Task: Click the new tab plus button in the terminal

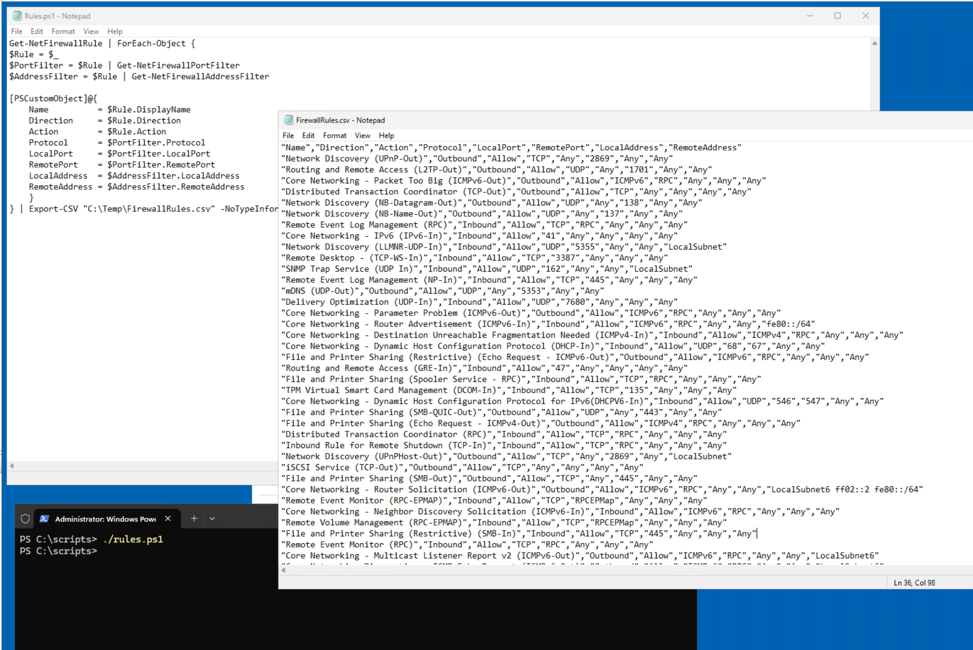Action: [194, 518]
